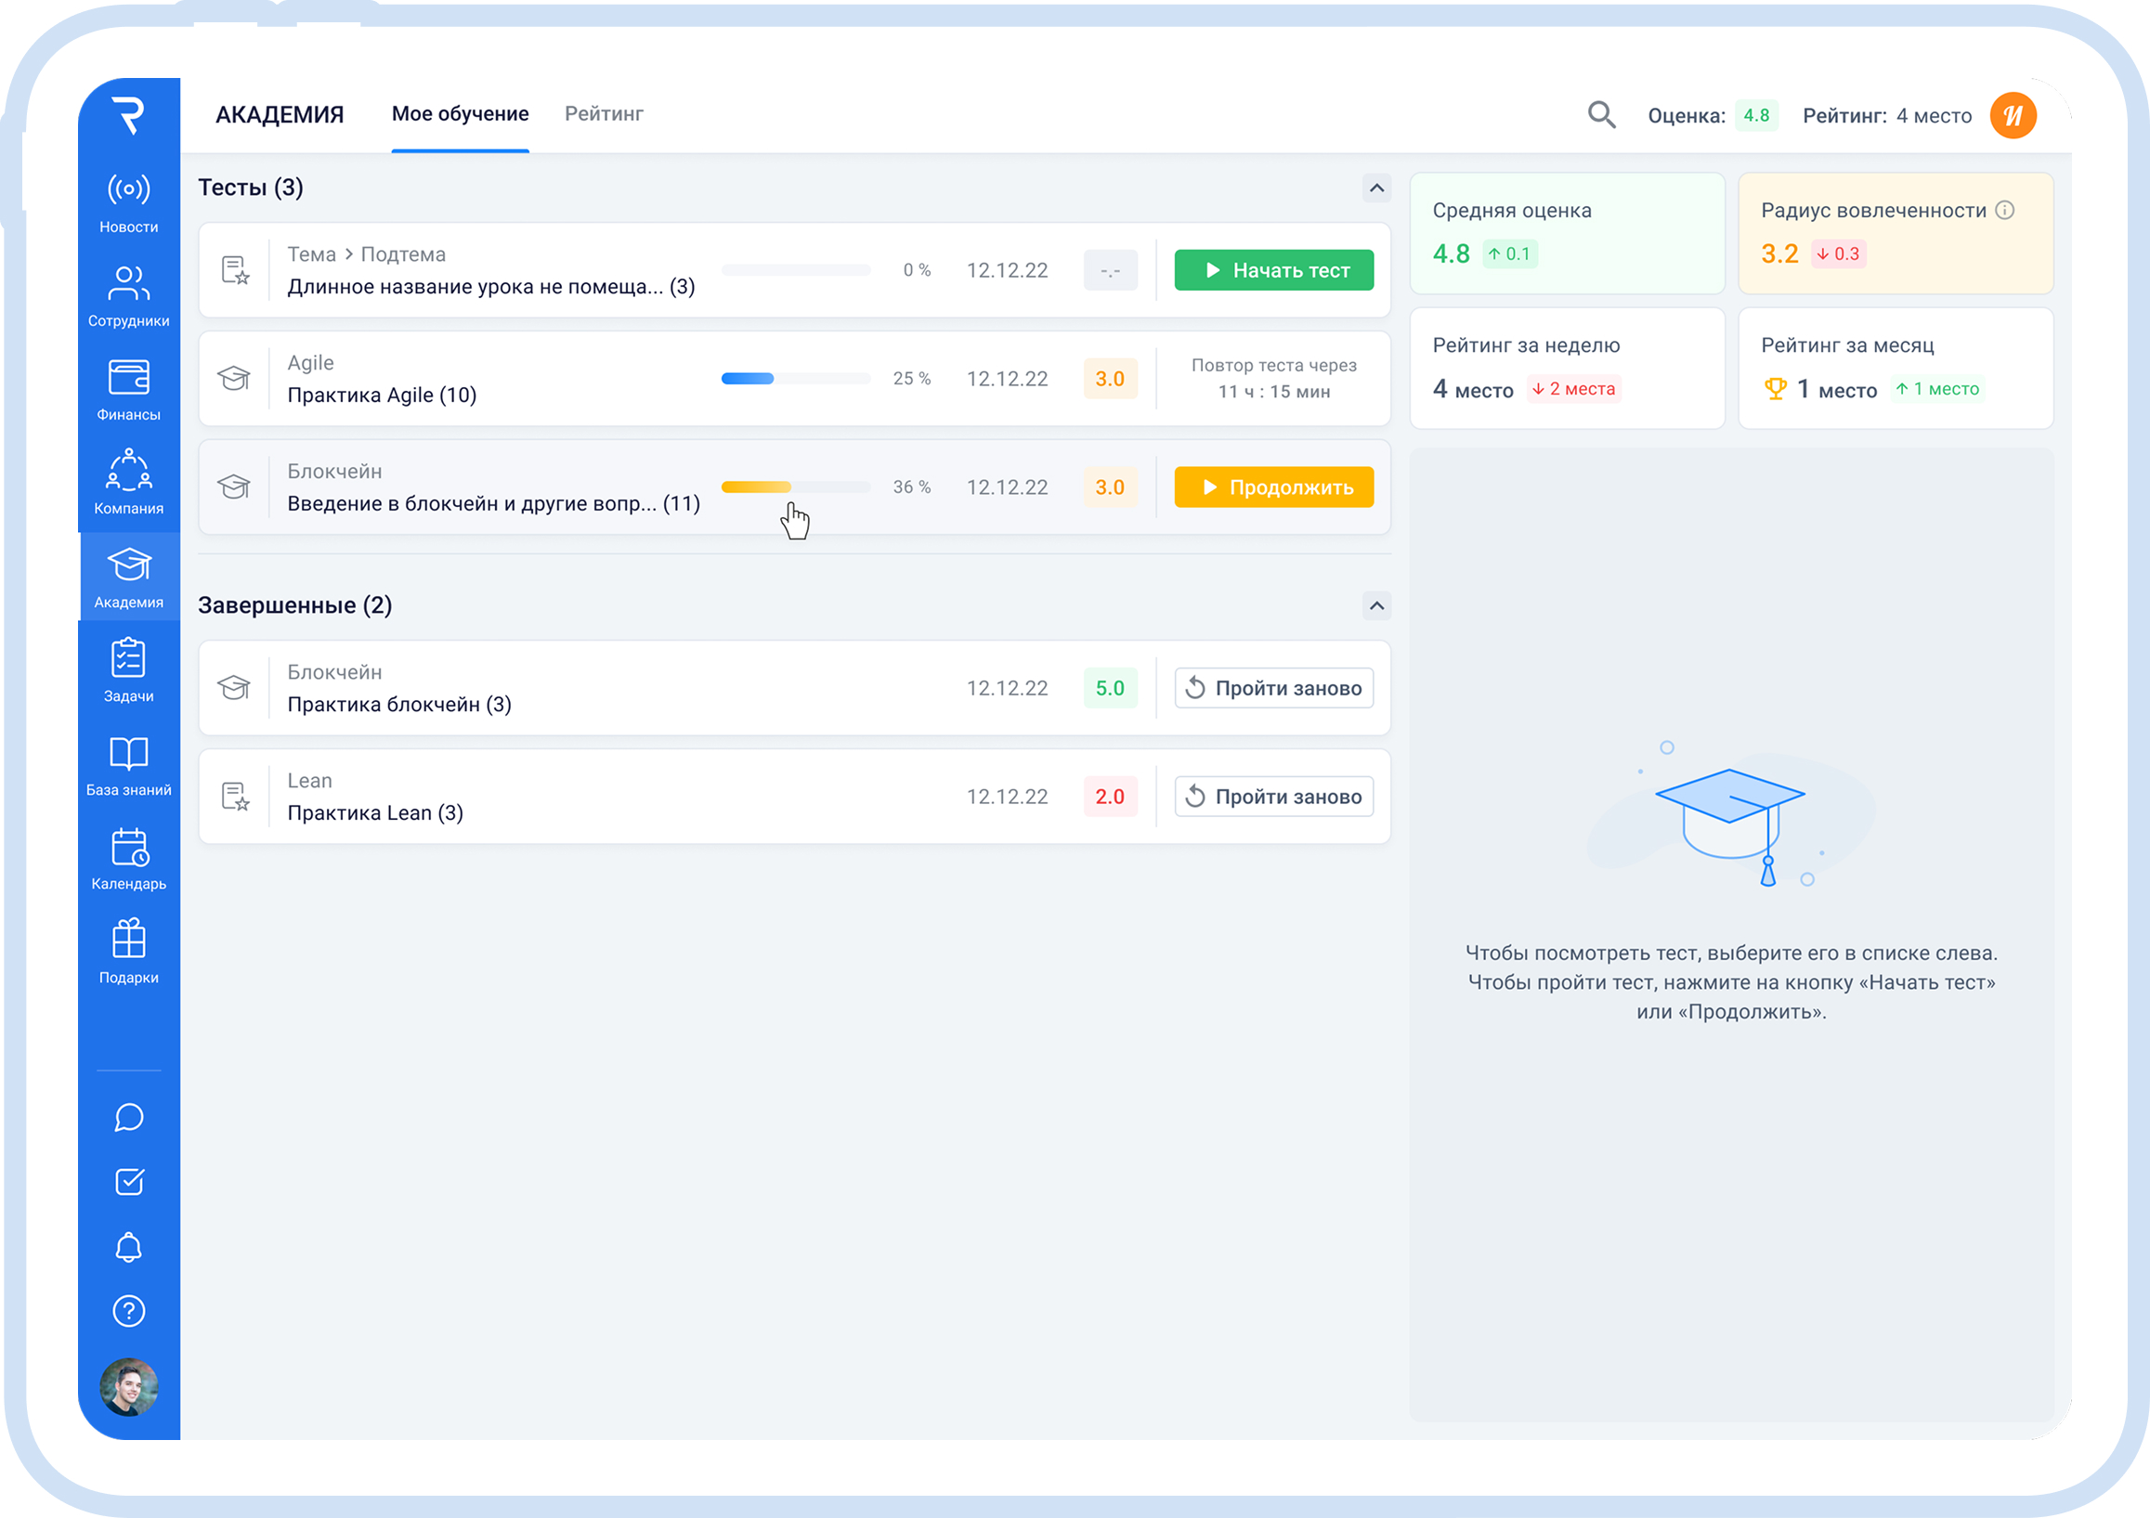
Task: Click Пройти заново for Практика блокчейн
Action: (x=1273, y=688)
